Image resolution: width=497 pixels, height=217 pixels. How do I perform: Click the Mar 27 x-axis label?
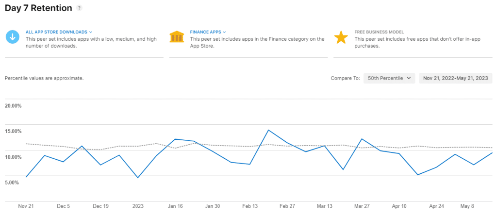tap(361, 206)
